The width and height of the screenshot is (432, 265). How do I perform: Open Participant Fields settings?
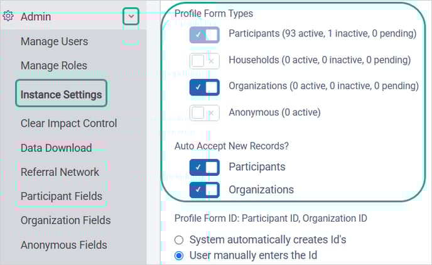(x=62, y=197)
